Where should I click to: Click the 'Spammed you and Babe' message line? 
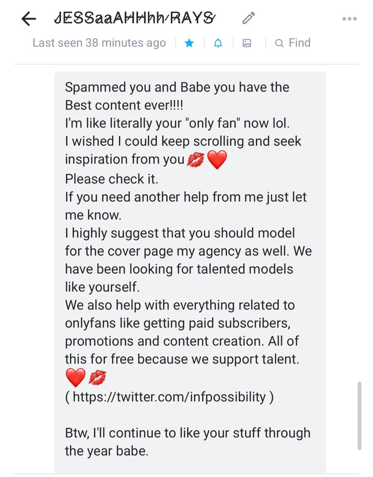177,87
